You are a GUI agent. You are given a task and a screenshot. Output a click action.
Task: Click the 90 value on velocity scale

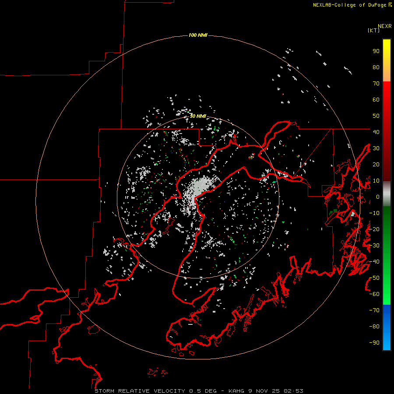click(376, 51)
